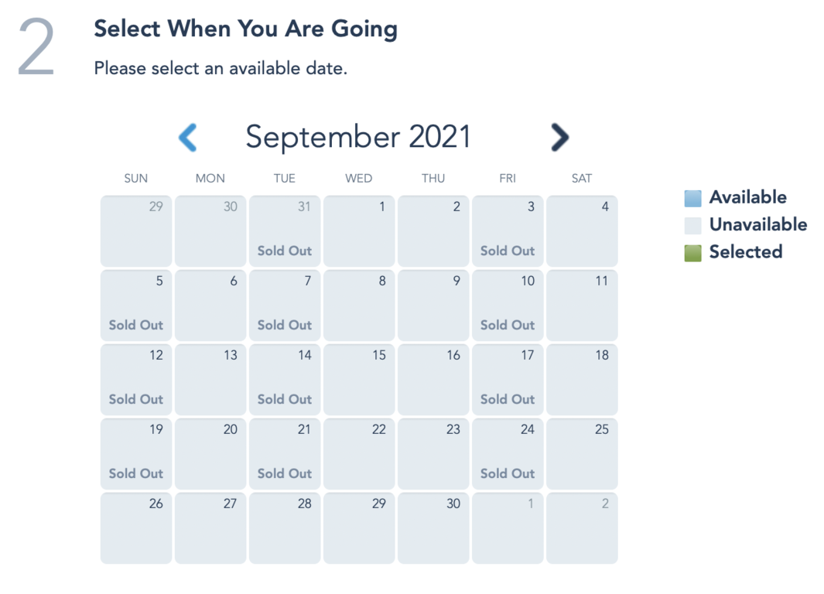
Task: Click the September 2021 month heading
Action: [x=358, y=138]
